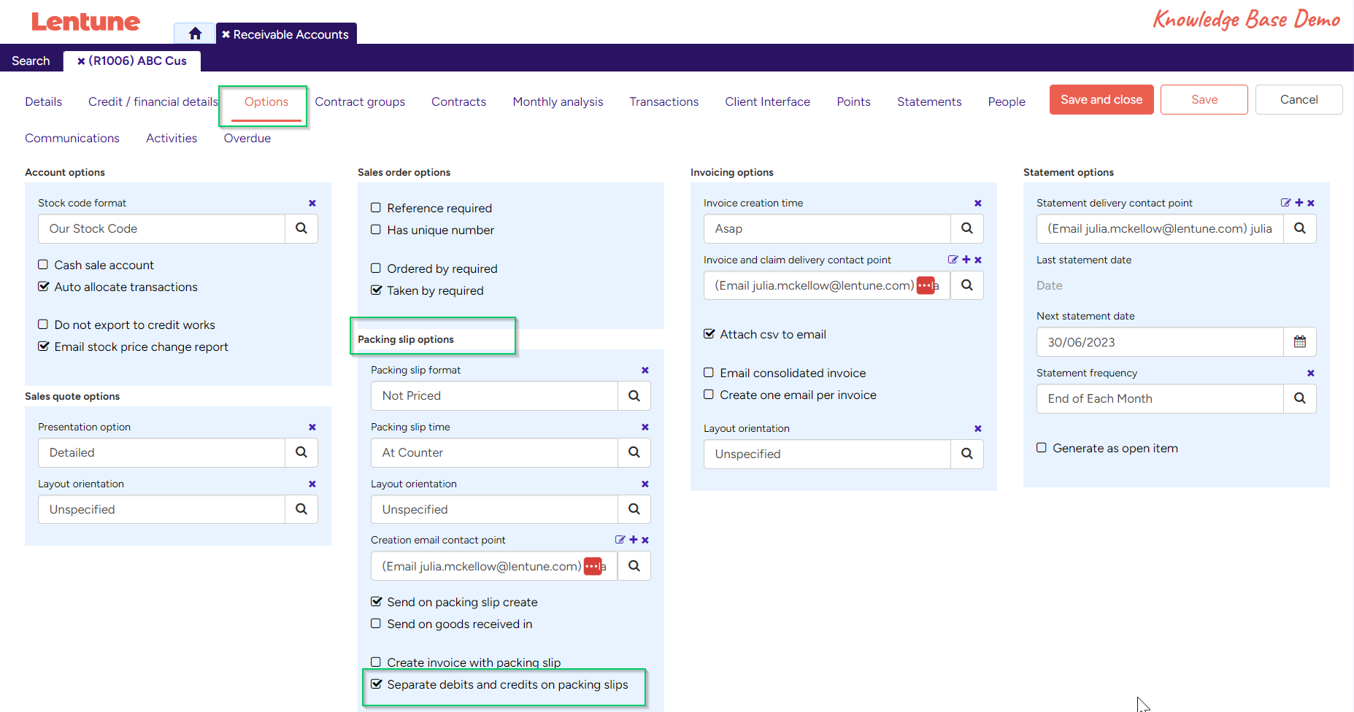Open Credit / financial details tab
This screenshot has width=1354, height=712.
pyautogui.click(x=153, y=101)
